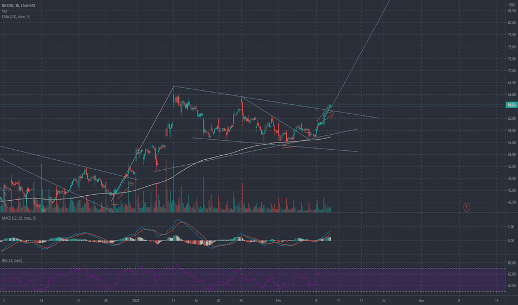Click the 70.00 price axis label
This screenshot has width=518, height=305.
pos(512,70)
